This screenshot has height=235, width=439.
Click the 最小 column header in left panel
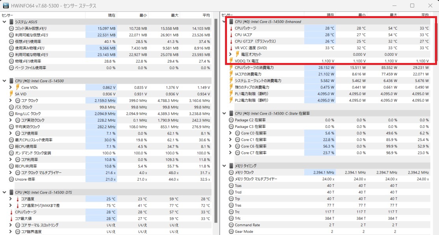point(132,15)
